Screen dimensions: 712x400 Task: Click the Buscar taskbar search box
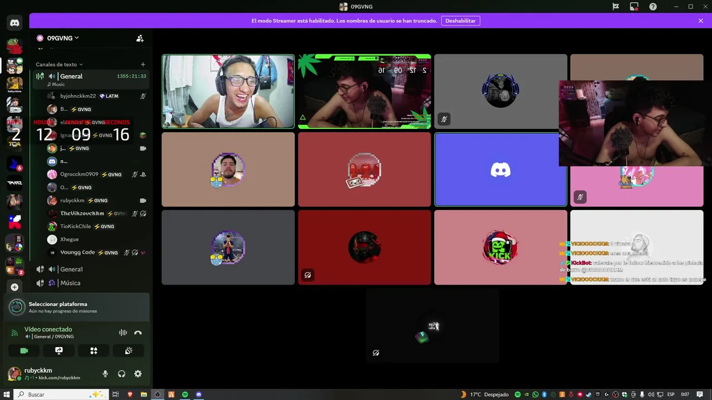point(60,394)
